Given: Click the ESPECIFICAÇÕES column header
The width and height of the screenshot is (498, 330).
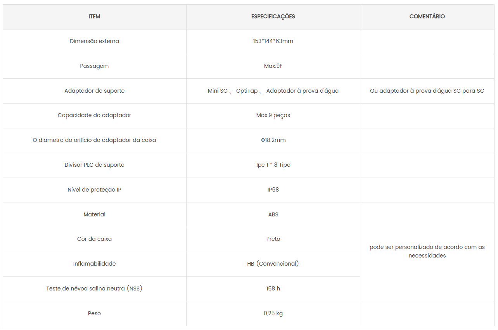Looking at the screenshot, I should (273, 17).
